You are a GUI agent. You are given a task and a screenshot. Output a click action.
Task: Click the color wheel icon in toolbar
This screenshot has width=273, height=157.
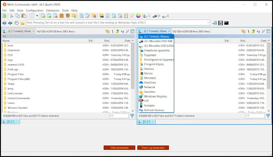pyautogui.click(x=138, y=16)
